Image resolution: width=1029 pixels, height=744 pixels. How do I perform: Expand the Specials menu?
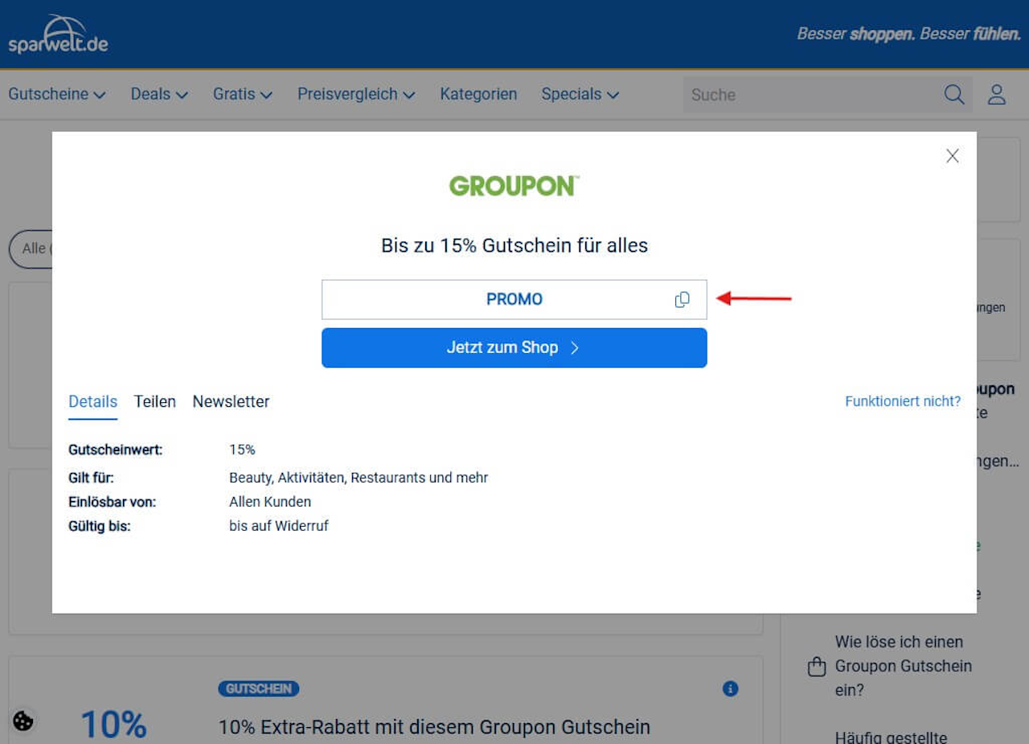coord(580,94)
